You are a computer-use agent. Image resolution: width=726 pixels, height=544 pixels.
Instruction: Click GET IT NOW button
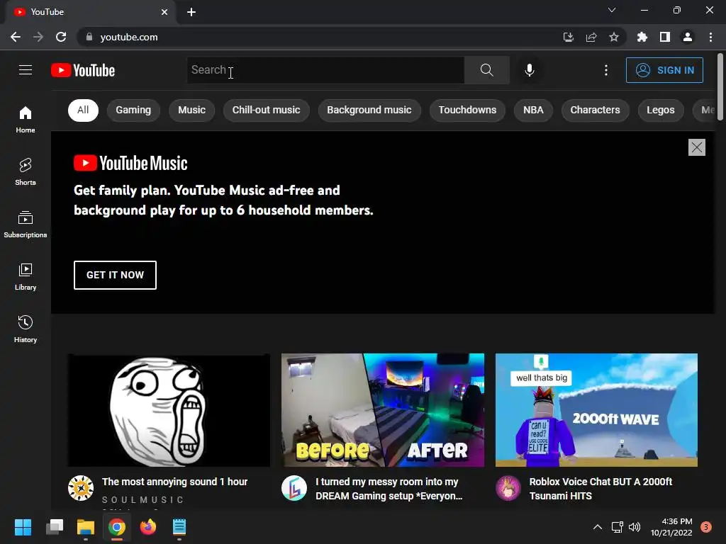(x=115, y=275)
